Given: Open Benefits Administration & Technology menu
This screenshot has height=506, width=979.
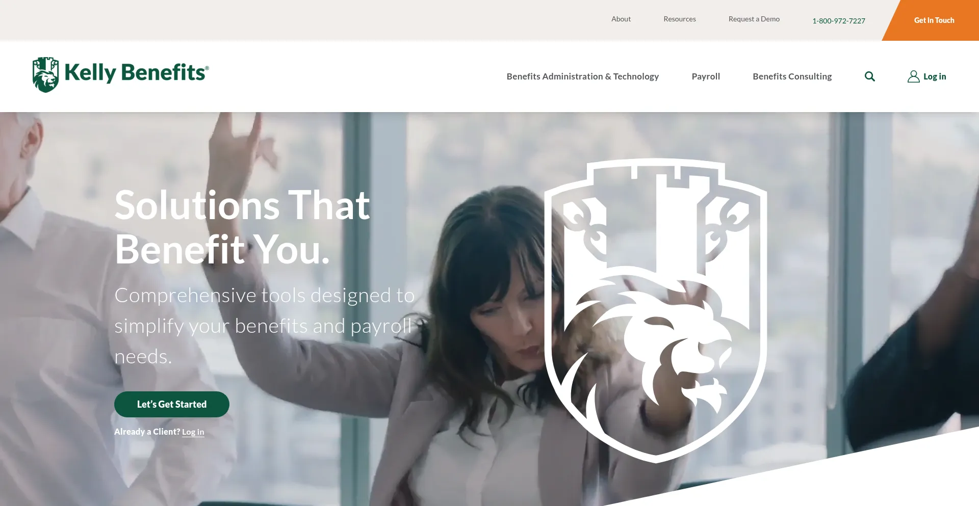Looking at the screenshot, I should pyautogui.click(x=582, y=76).
